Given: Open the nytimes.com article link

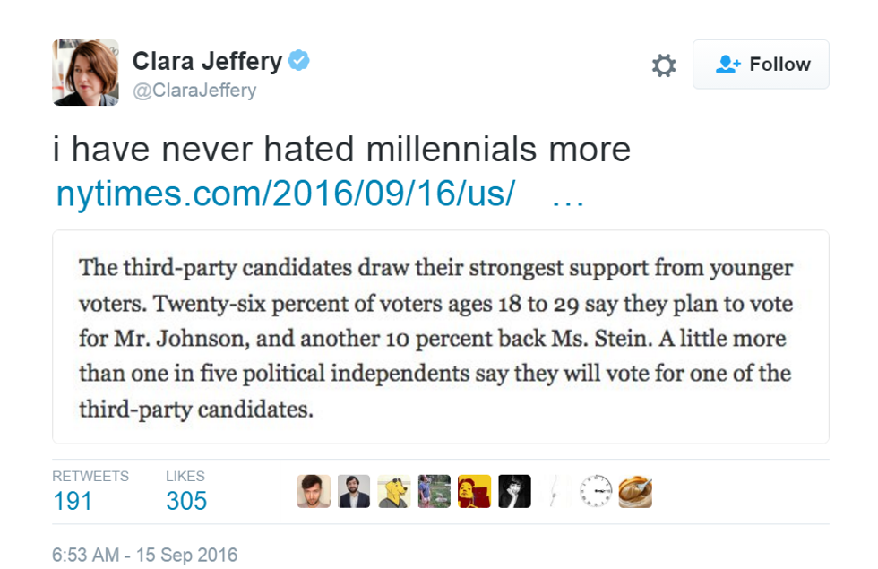Looking at the screenshot, I should (x=285, y=194).
